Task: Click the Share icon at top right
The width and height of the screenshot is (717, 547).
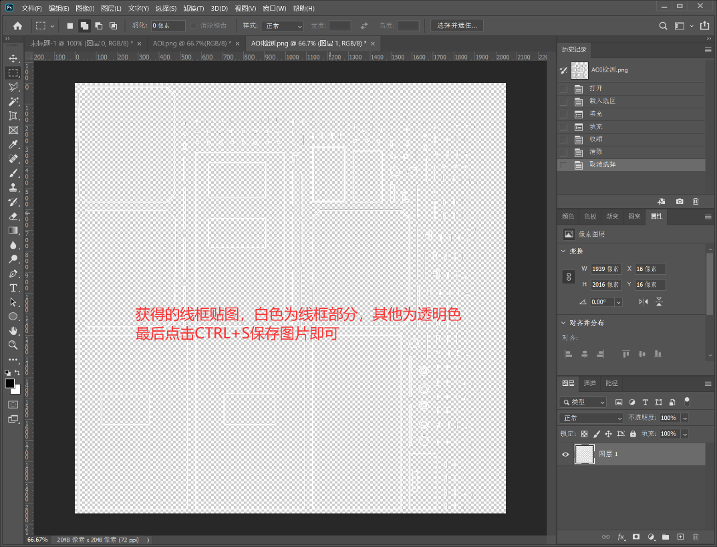Action: (x=705, y=25)
